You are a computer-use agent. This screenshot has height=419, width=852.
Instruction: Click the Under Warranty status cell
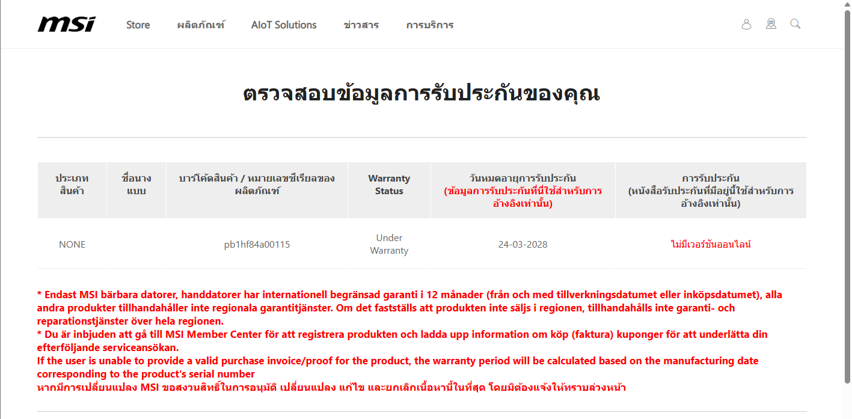coord(389,244)
